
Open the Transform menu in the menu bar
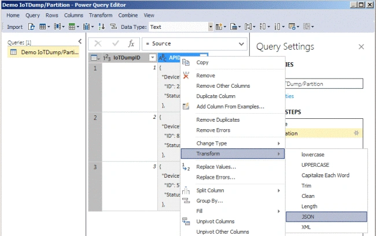tap(101, 16)
